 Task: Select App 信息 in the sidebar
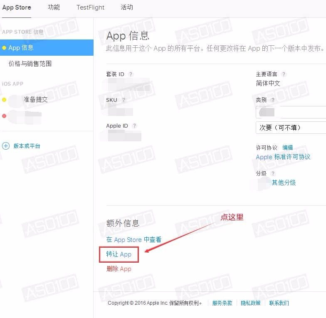coord(47,47)
